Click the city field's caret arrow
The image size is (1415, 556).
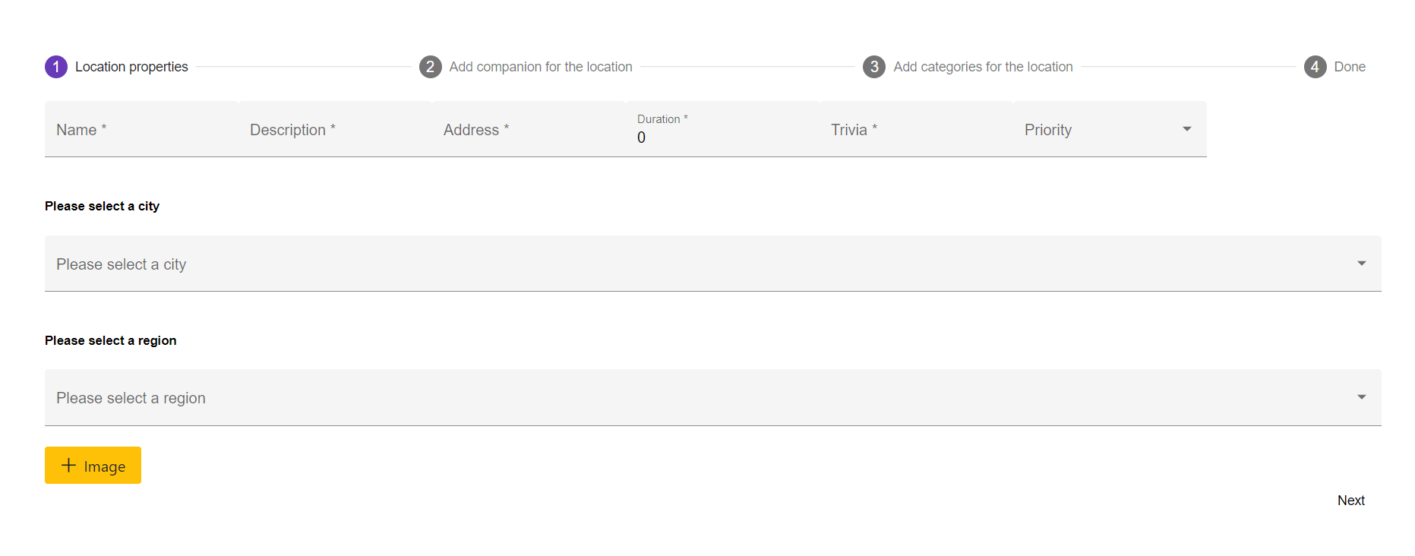(1361, 264)
